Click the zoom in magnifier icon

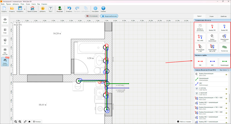20,122
